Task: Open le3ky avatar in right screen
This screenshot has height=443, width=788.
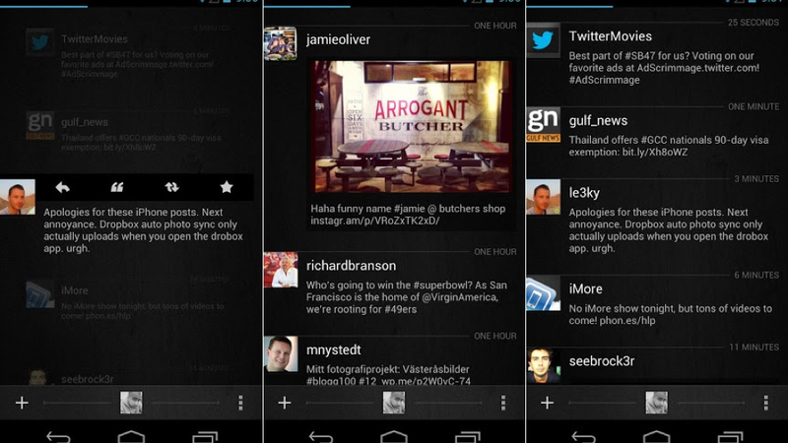Action: (x=544, y=197)
